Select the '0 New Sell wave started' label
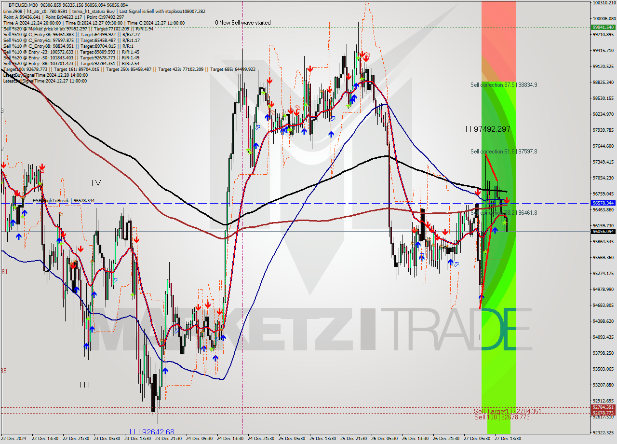Image resolution: width=617 pixels, height=444 pixels. (x=243, y=23)
